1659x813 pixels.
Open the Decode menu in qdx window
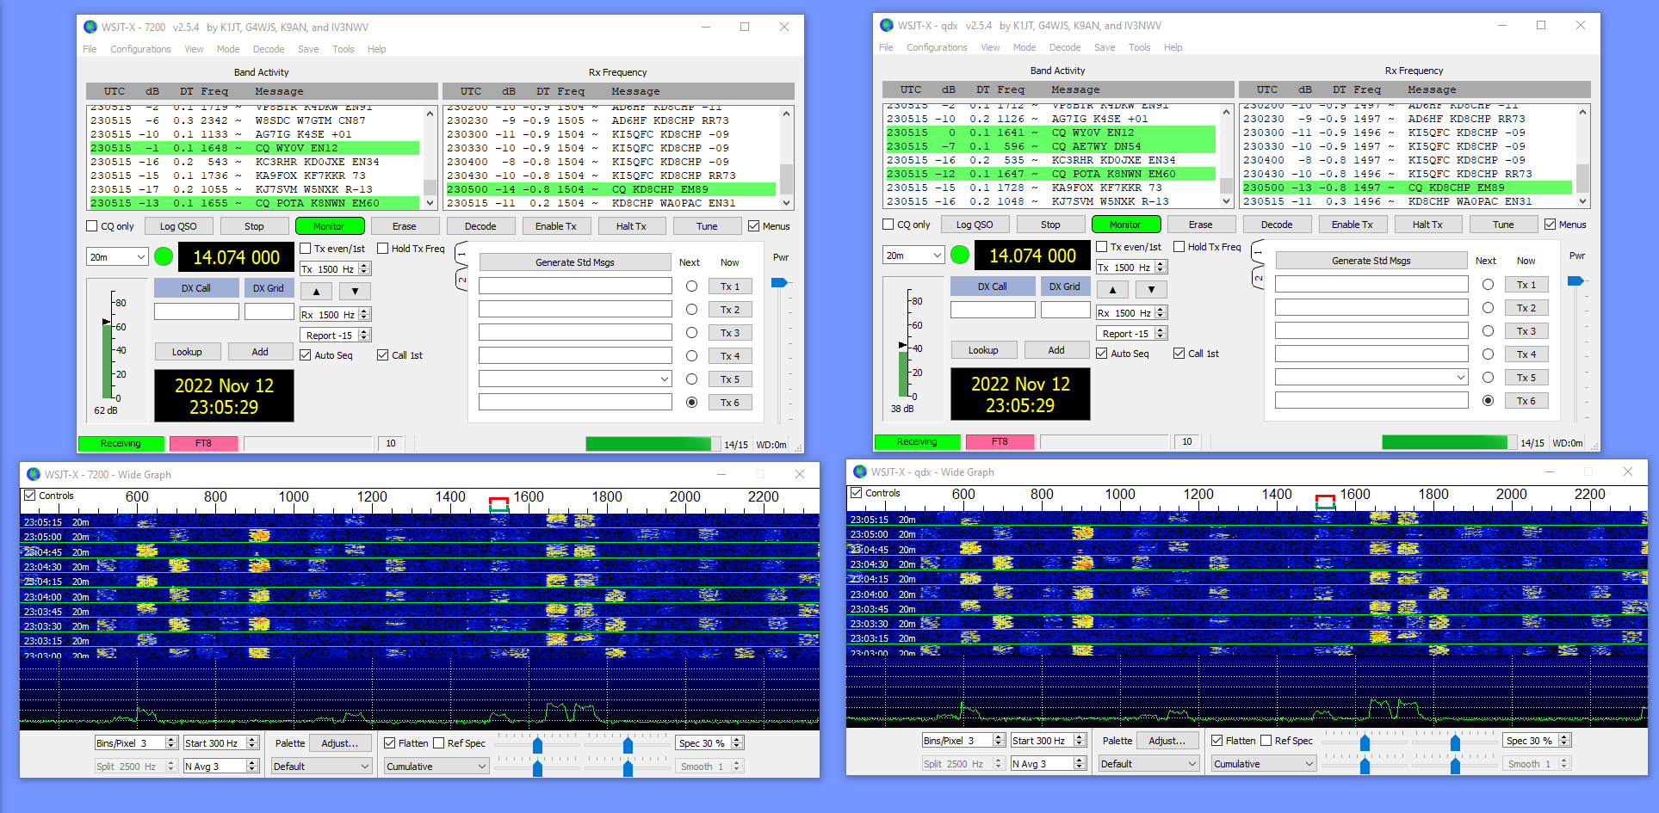1064,47
